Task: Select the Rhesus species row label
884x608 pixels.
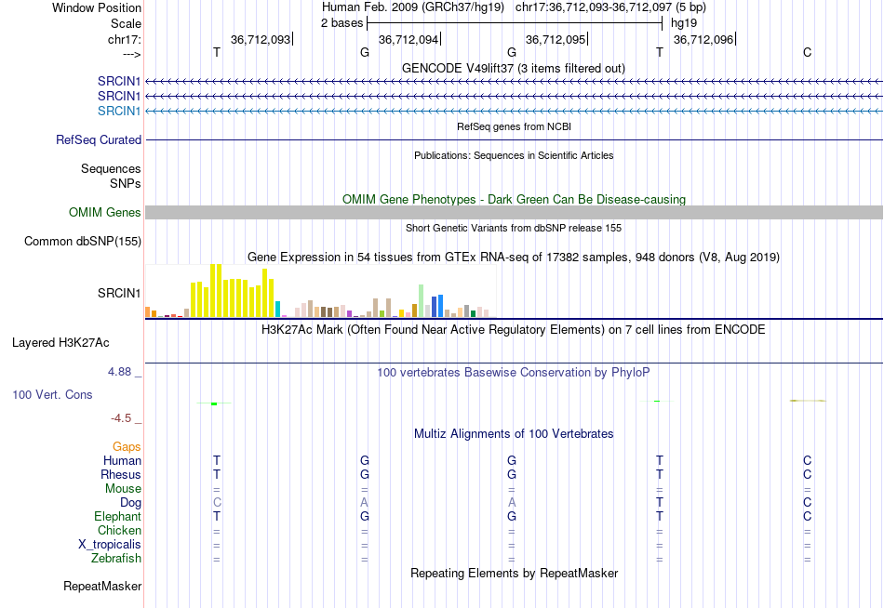Action: [121, 475]
